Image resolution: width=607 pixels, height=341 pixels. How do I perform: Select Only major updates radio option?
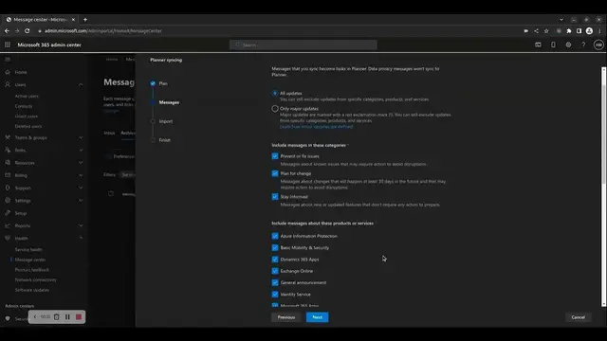point(275,109)
